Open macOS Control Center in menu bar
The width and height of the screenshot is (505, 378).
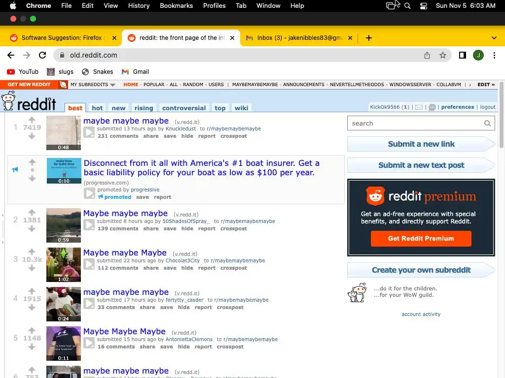pos(424,6)
